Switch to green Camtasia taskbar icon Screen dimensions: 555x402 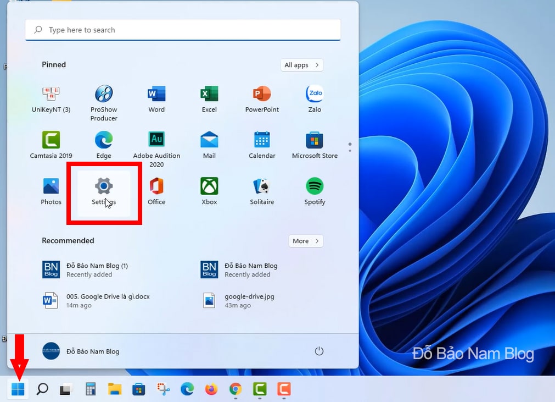260,389
